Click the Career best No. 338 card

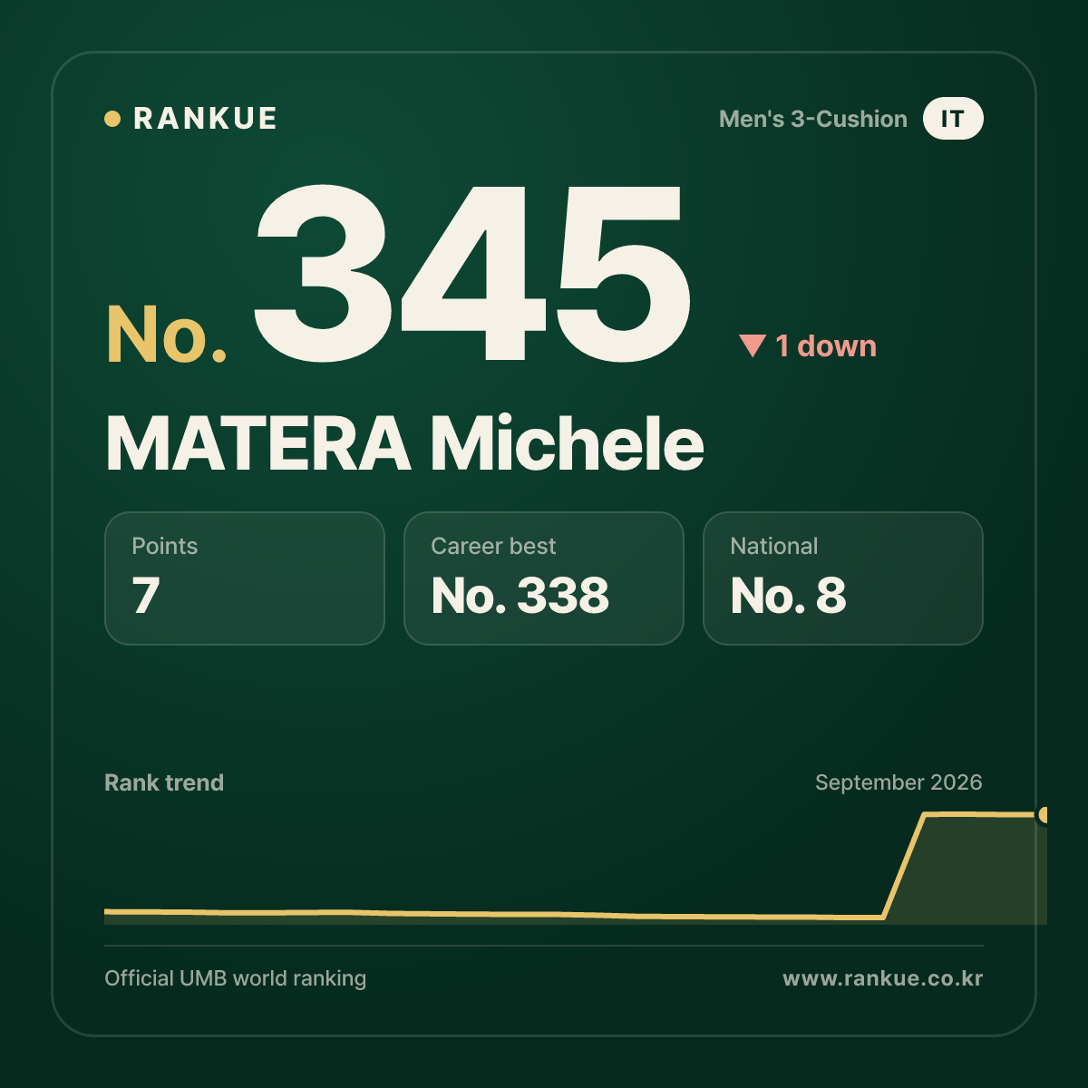click(x=544, y=578)
